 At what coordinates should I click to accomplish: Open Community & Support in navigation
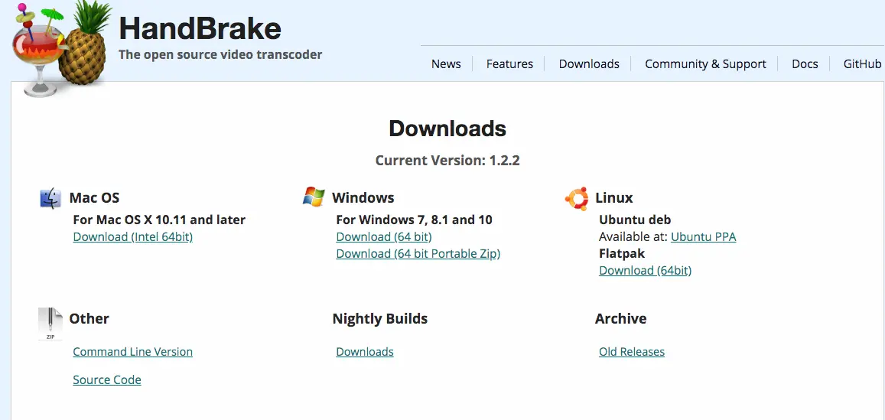pos(705,64)
